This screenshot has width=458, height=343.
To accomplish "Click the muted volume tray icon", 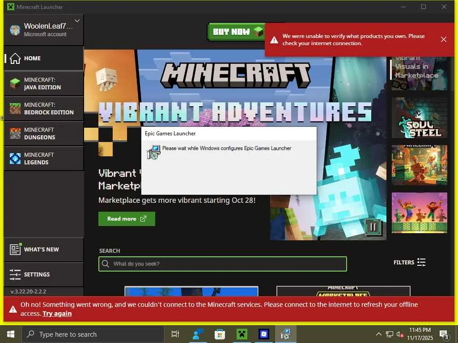I will coord(400,334).
